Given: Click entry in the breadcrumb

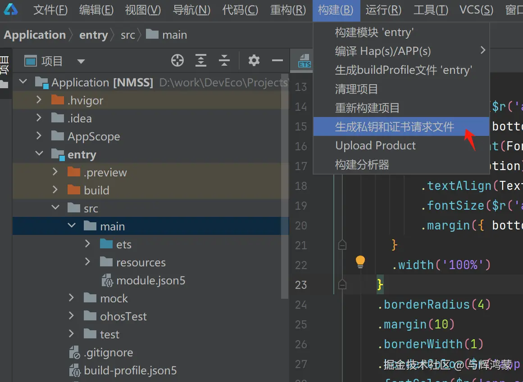Looking at the screenshot, I should 93,35.
